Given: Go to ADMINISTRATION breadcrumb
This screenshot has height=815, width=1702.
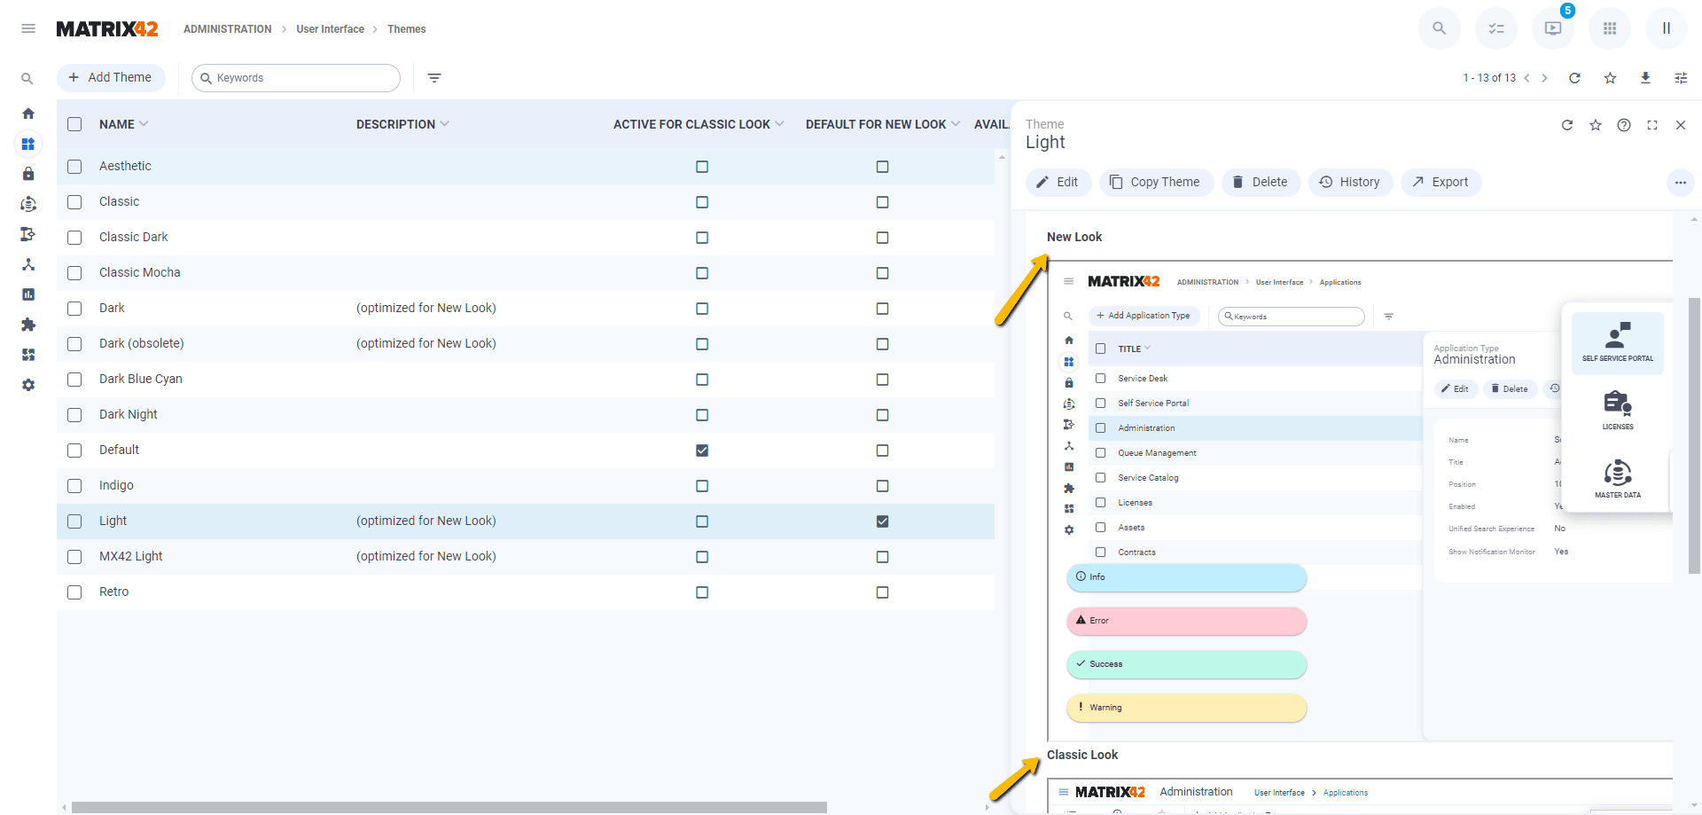Looking at the screenshot, I should (x=227, y=29).
